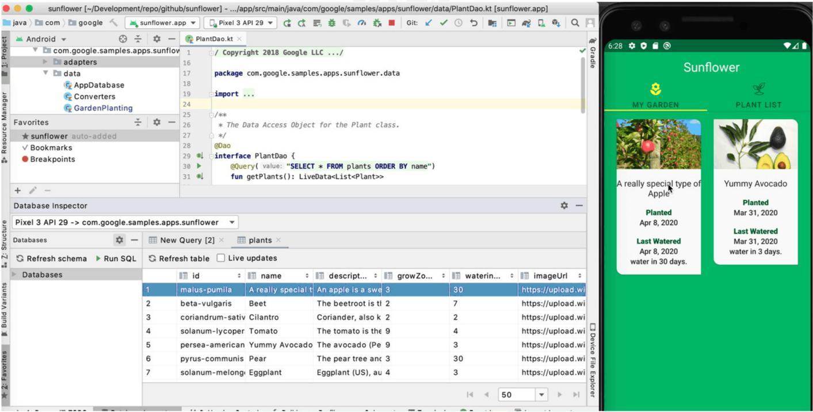Click the Run SQL button

click(115, 258)
